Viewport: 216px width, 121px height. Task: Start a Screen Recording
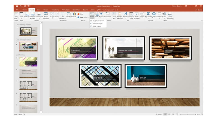tap(170, 16)
